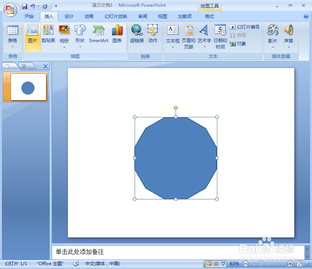Open the 视图 ribbon tab
This screenshot has width=312, height=269.
162,17
